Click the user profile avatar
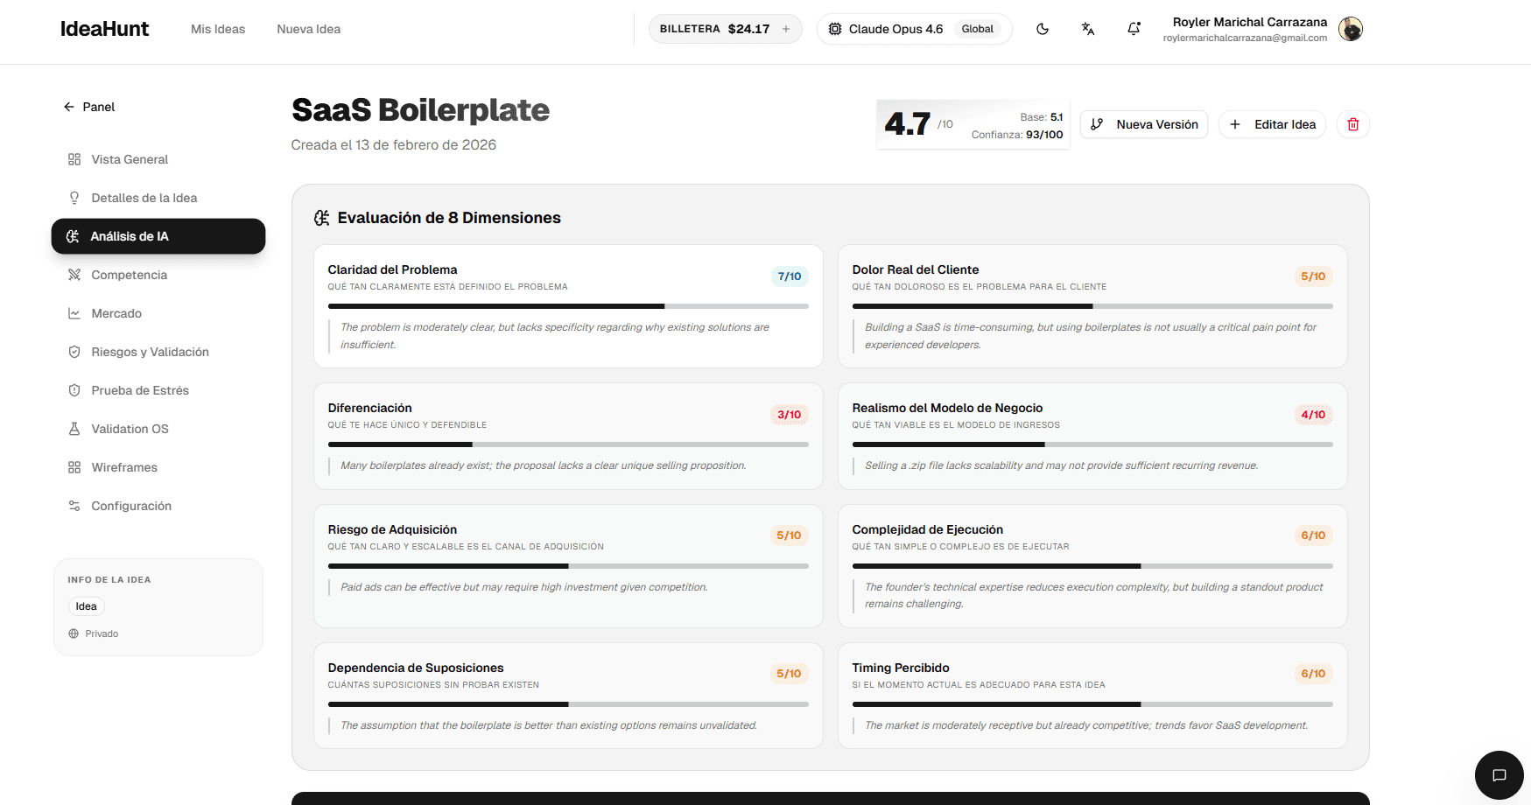Screen dimensions: 1531x805 pyautogui.click(x=1351, y=29)
